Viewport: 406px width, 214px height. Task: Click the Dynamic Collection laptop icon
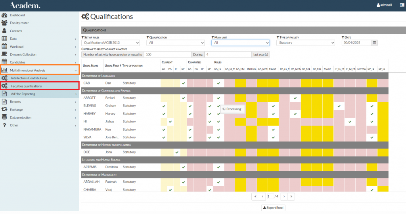click(4, 54)
